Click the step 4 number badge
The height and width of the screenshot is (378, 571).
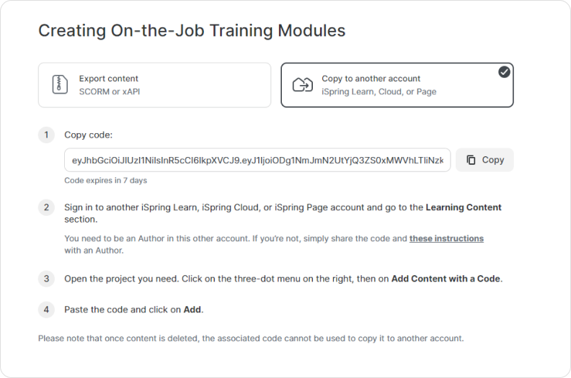tap(46, 310)
